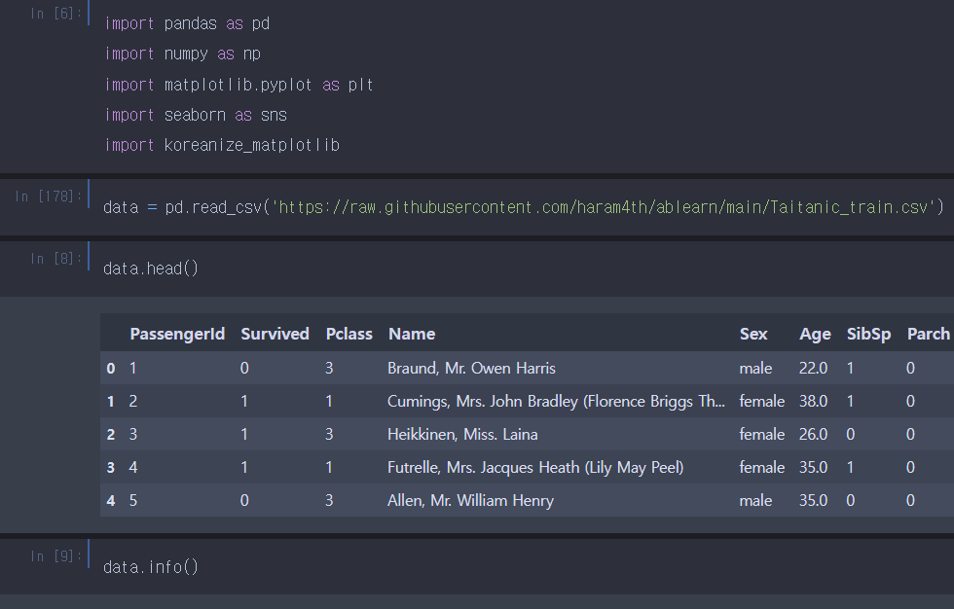Image resolution: width=954 pixels, height=609 pixels.
Task: Click the Survived value in the Cumings row
Action: click(244, 401)
